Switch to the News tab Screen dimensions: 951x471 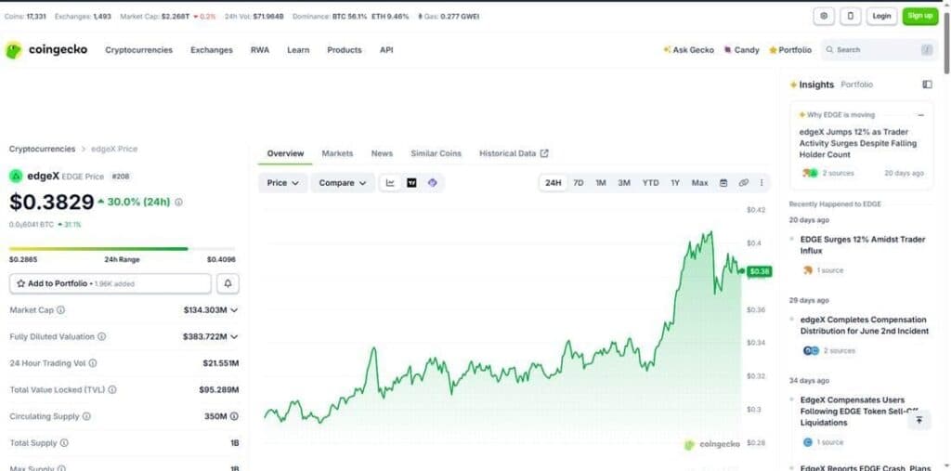tap(382, 153)
